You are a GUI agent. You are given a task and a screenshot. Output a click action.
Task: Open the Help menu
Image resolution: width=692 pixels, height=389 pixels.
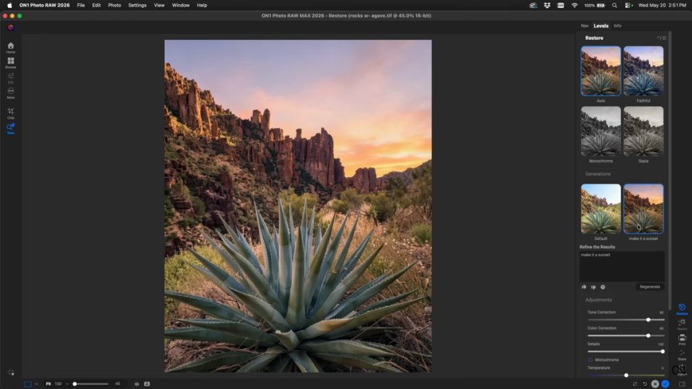(x=201, y=5)
